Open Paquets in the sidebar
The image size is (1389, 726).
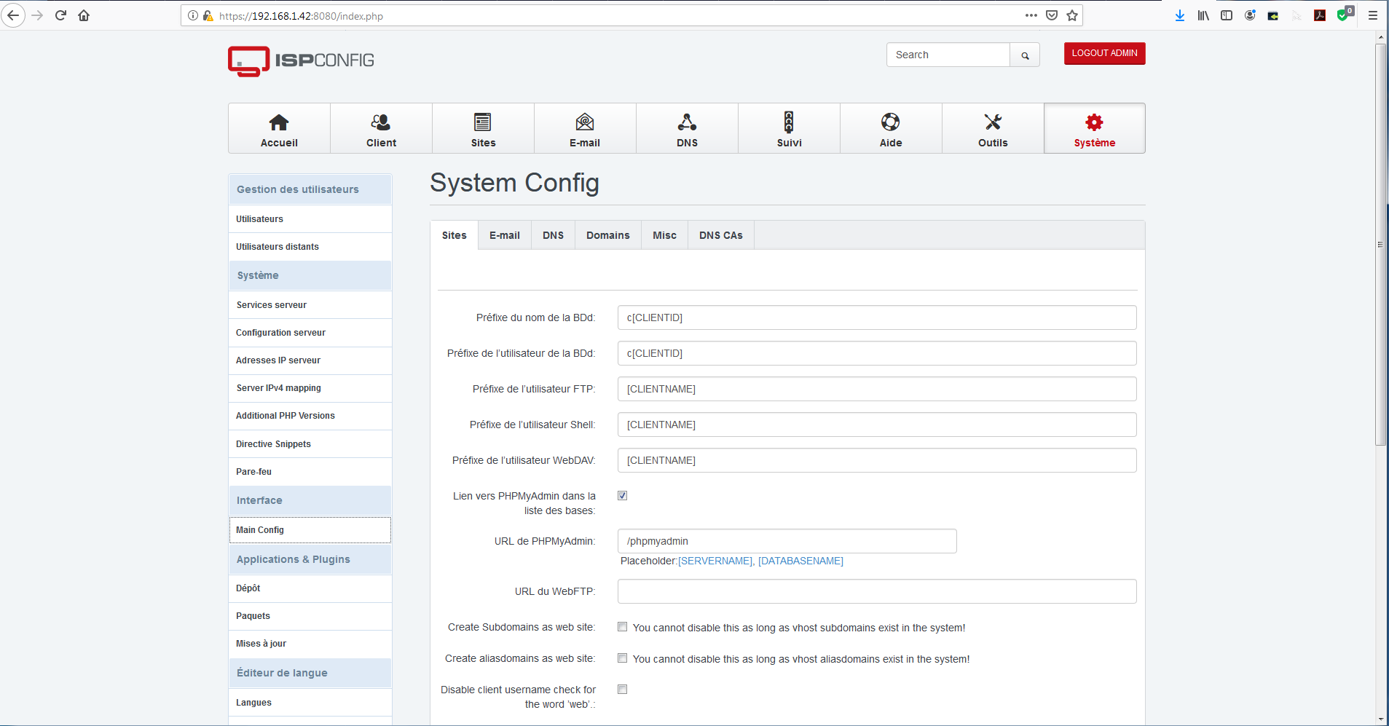click(310, 616)
